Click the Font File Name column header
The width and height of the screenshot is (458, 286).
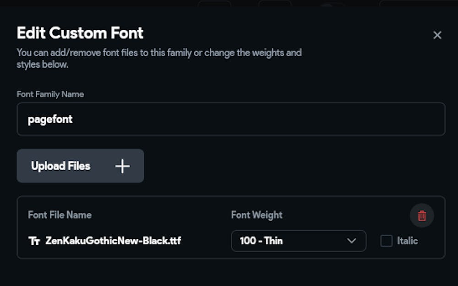(60, 215)
